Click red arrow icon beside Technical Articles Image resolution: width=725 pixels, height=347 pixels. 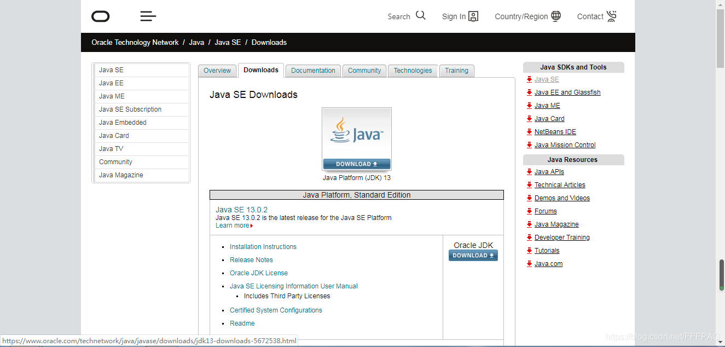529,185
